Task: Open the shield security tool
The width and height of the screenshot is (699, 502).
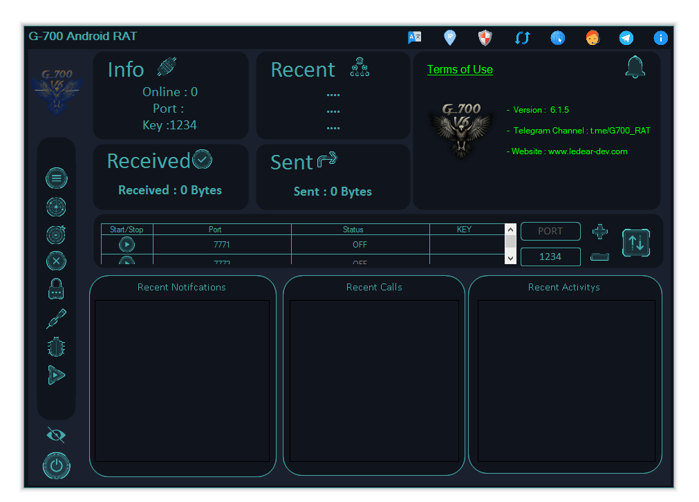Action: pyautogui.click(x=485, y=38)
